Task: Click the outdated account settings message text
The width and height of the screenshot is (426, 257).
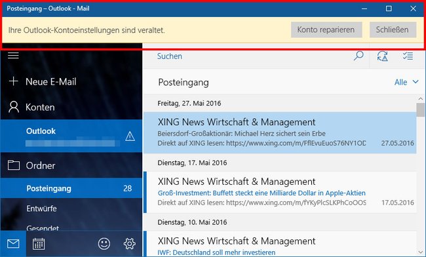Action: pyautogui.click(x=87, y=30)
